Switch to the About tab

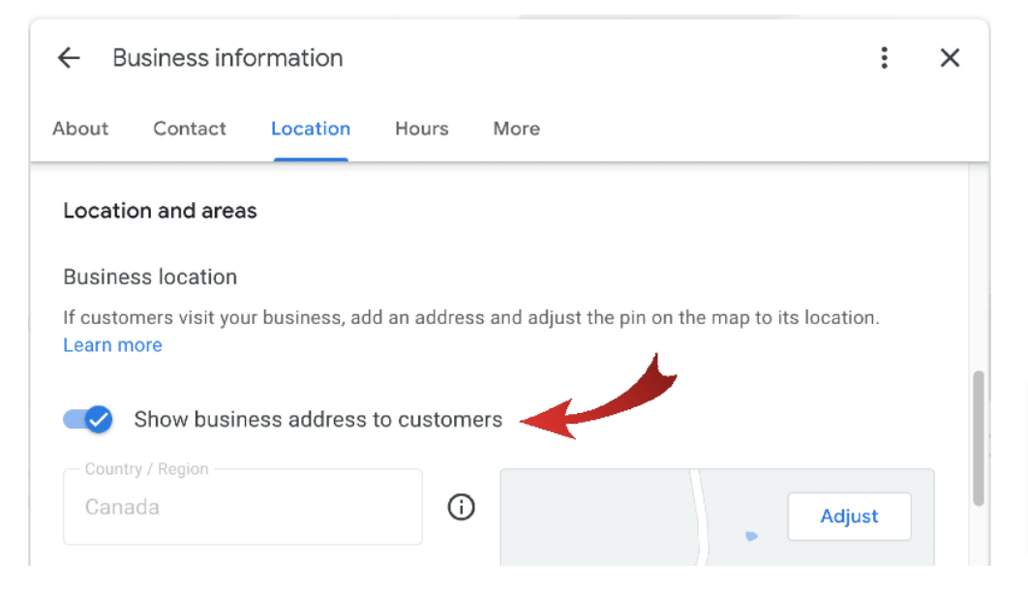pos(80,129)
